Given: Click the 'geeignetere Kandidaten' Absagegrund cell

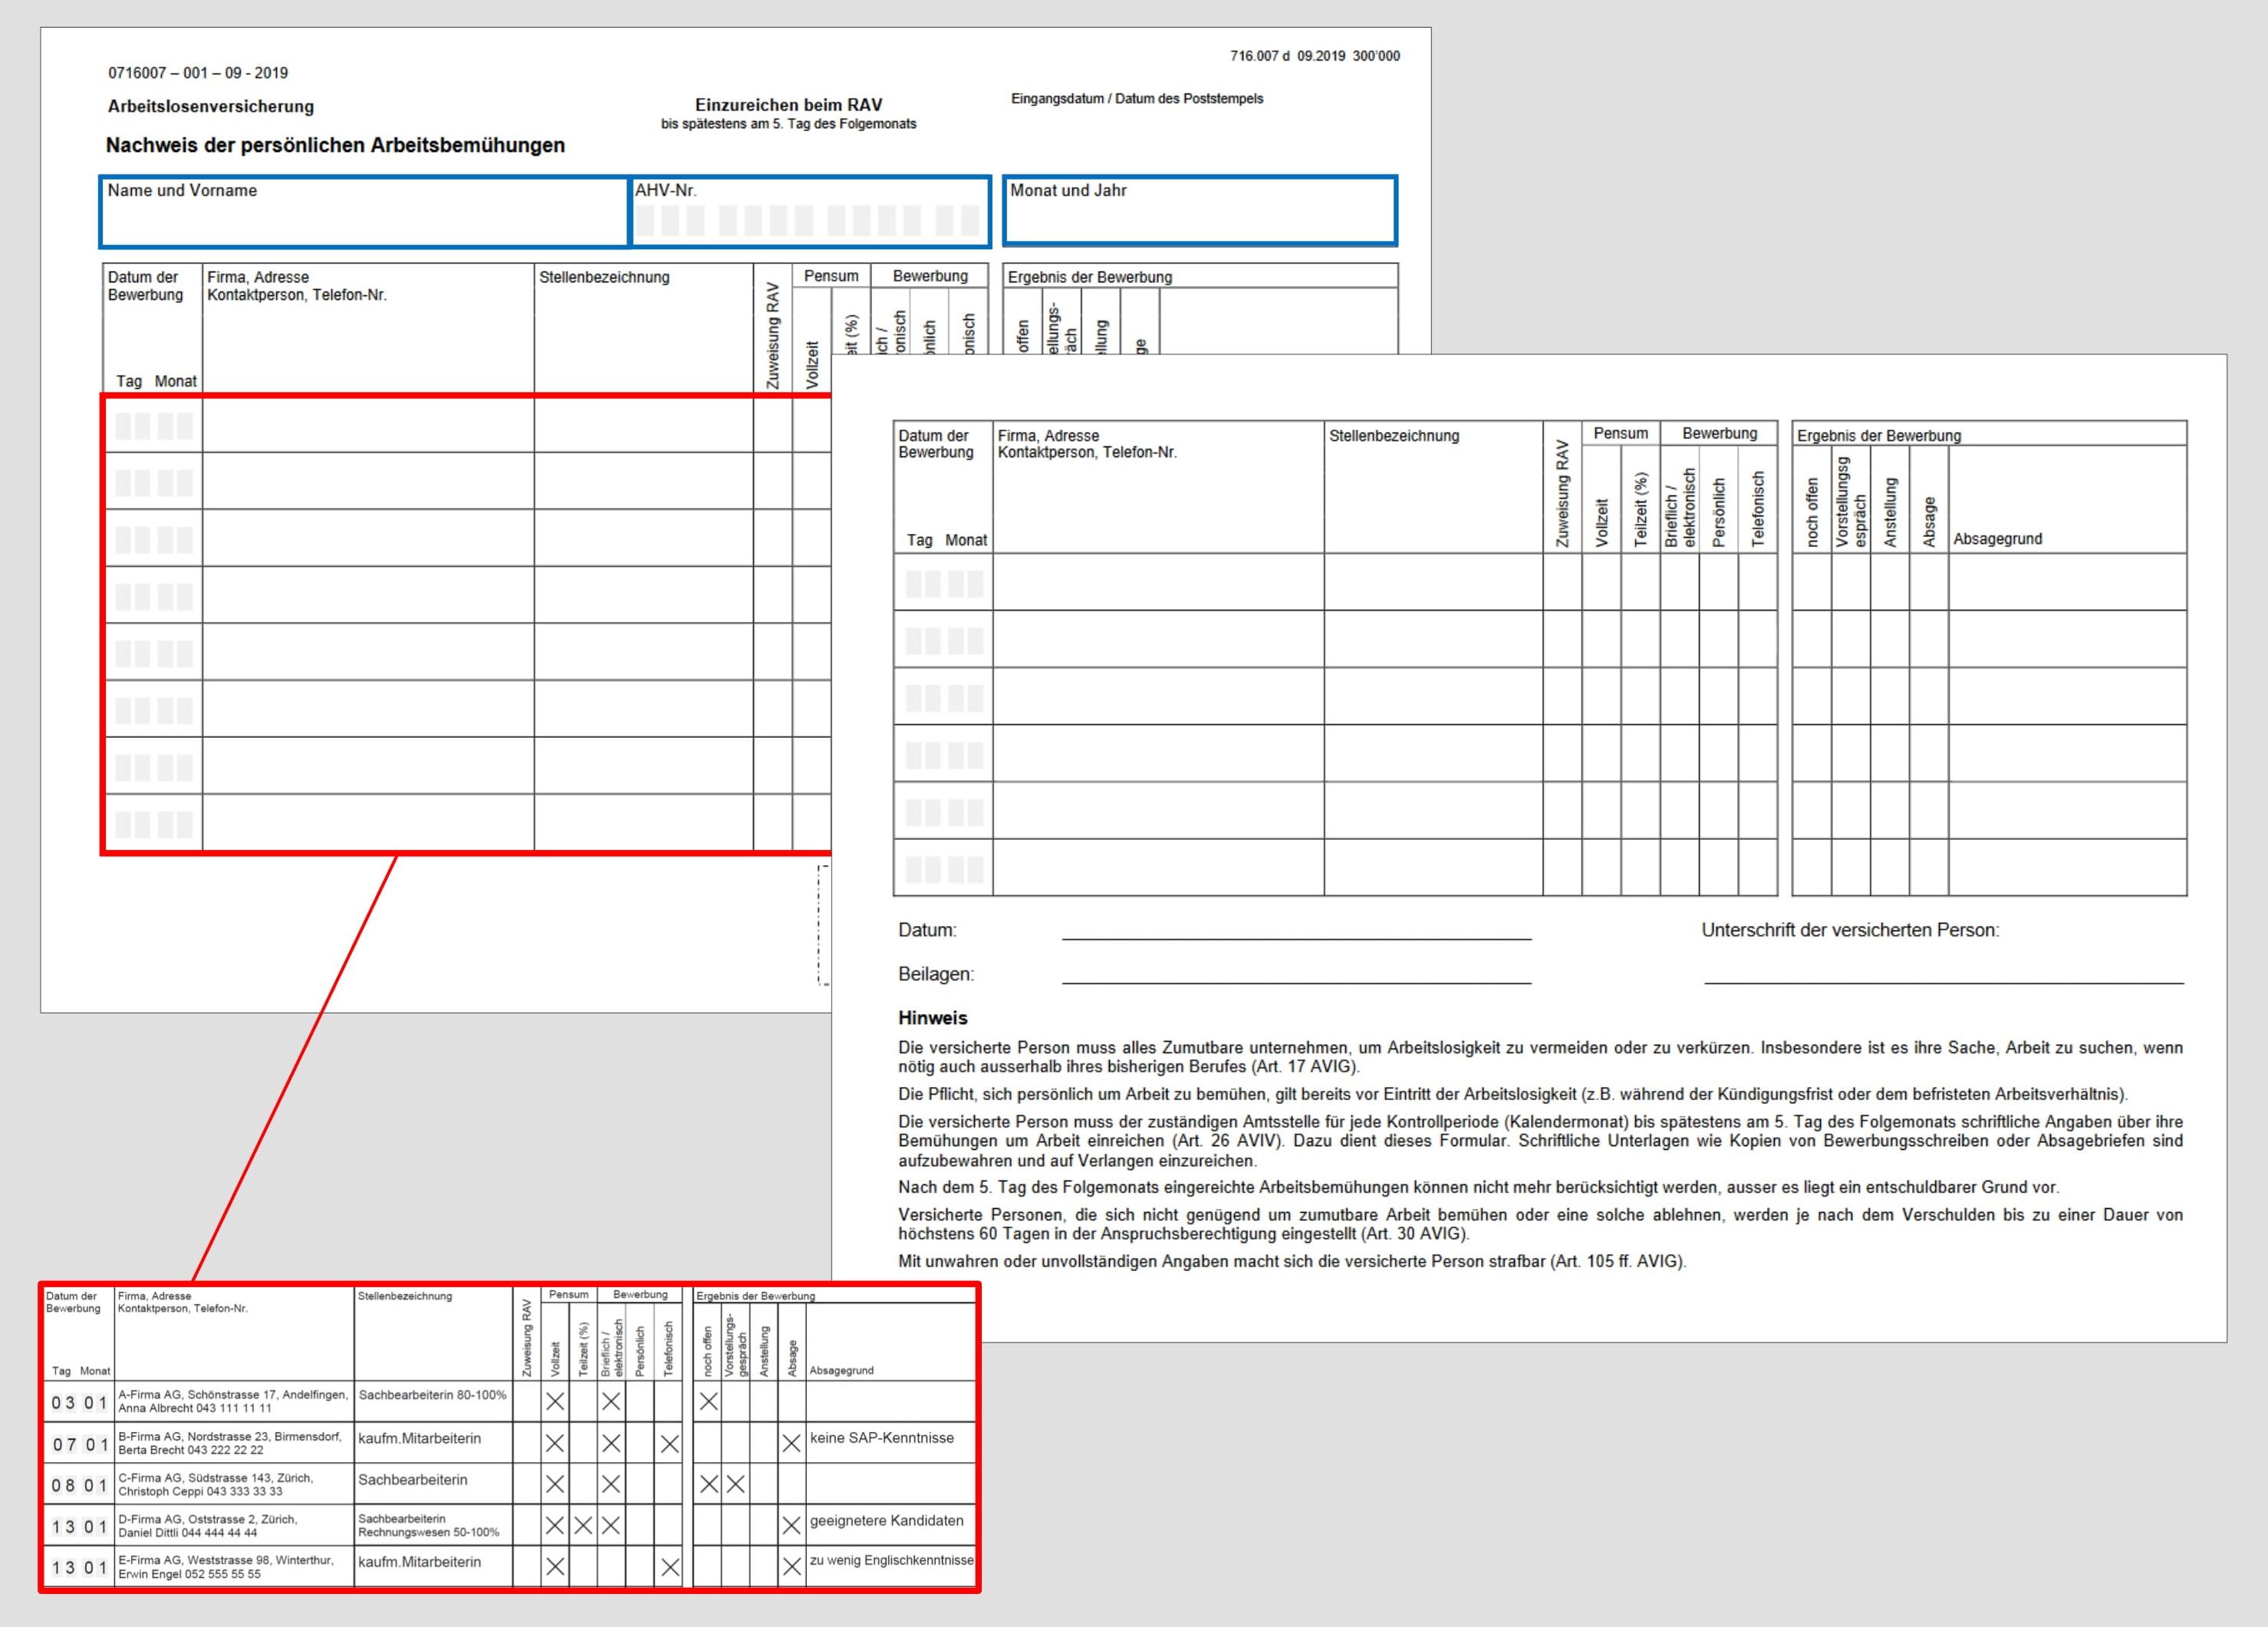Looking at the screenshot, I should coord(886,1521).
